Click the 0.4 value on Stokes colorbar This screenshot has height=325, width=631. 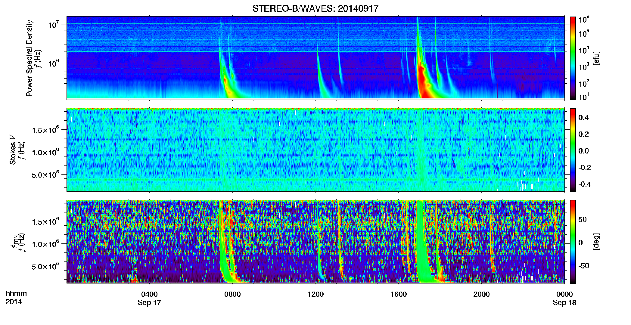(x=583, y=118)
